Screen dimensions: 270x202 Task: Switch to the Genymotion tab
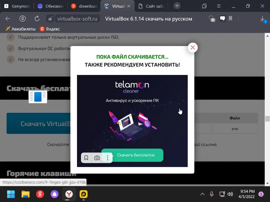tap(17, 6)
